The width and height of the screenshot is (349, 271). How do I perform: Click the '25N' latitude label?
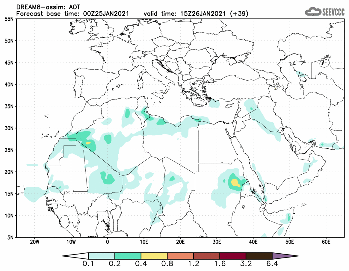pyautogui.click(x=9, y=150)
